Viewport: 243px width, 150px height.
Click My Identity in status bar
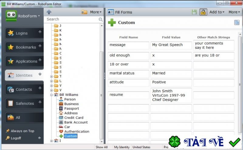(x=122, y=147)
